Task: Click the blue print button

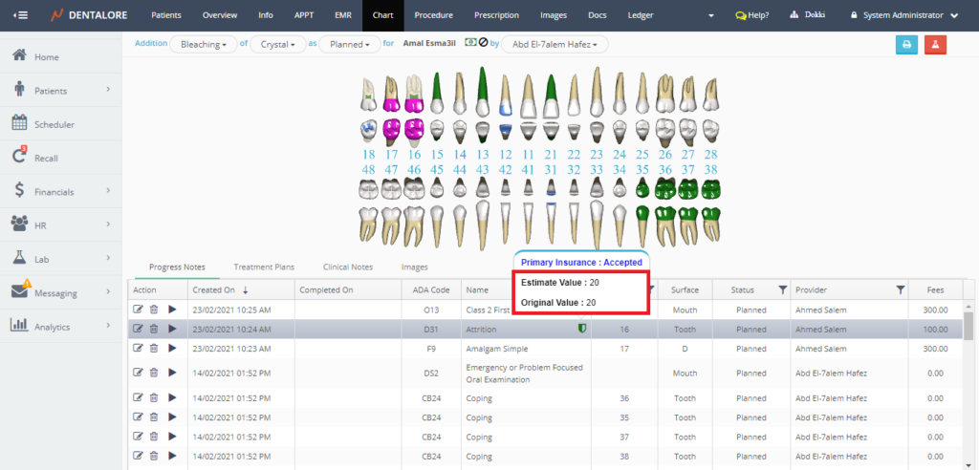Action: 905,45
